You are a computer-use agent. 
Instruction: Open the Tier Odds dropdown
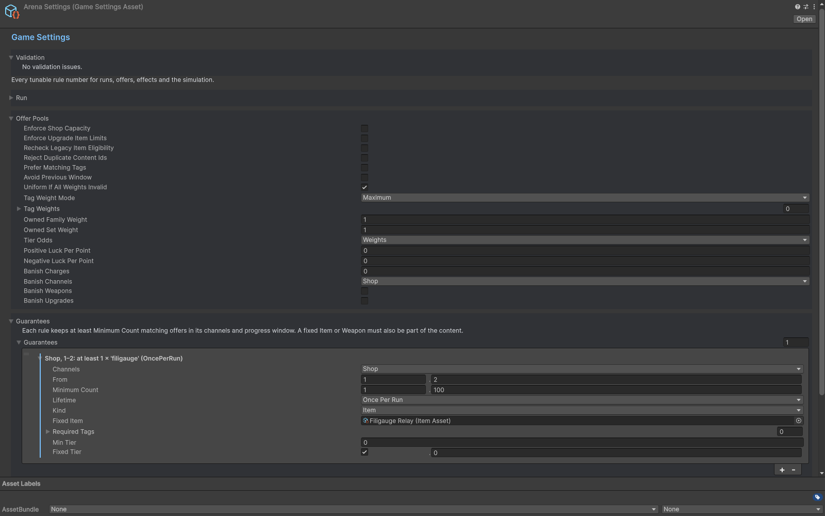tap(585, 240)
